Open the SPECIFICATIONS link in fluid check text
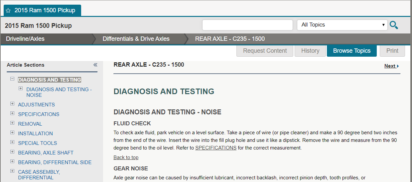412x182 pixels. point(216,148)
